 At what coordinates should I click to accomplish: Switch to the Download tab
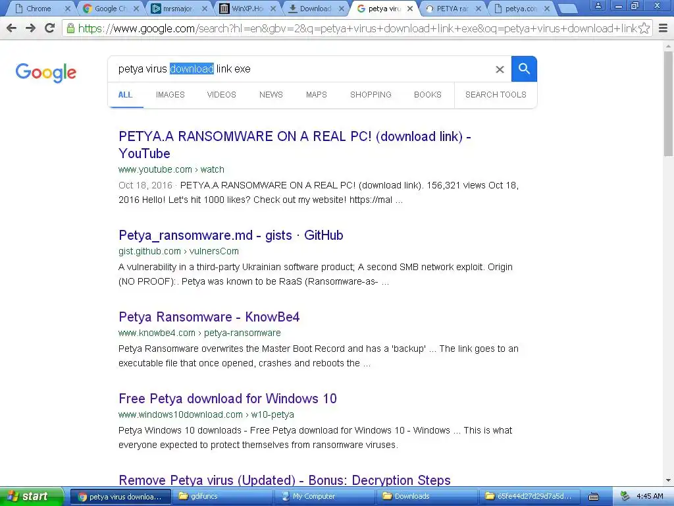coord(315,9)
